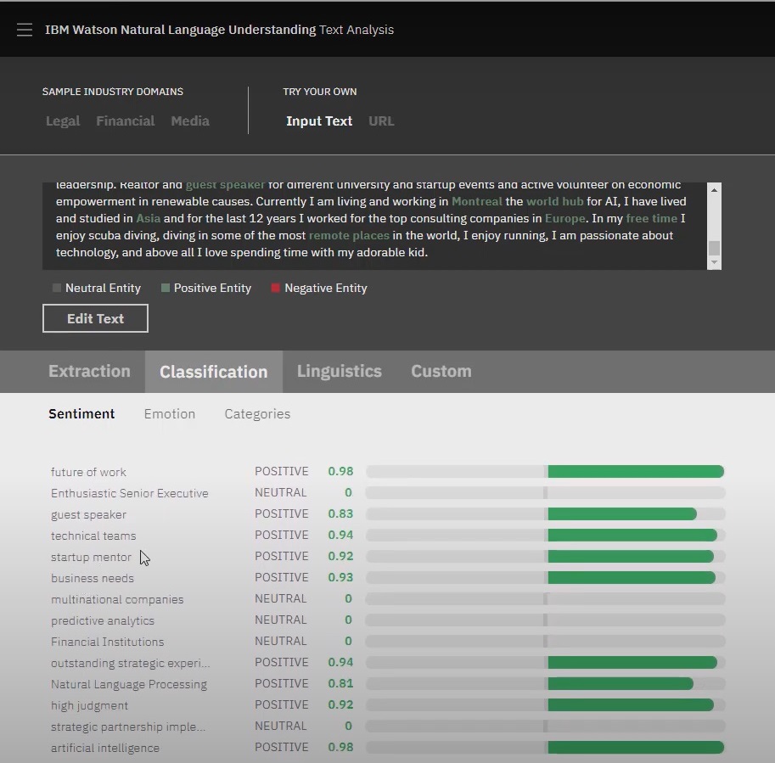Viewport: 775px width, 763px height.
Task: Click the 'artificial intelligence' row label
Action: 105,749
